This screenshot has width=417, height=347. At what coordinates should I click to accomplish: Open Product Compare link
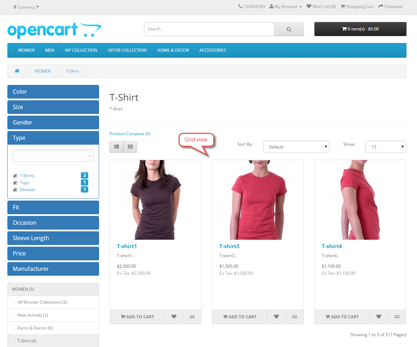click(x=130, y=134)
